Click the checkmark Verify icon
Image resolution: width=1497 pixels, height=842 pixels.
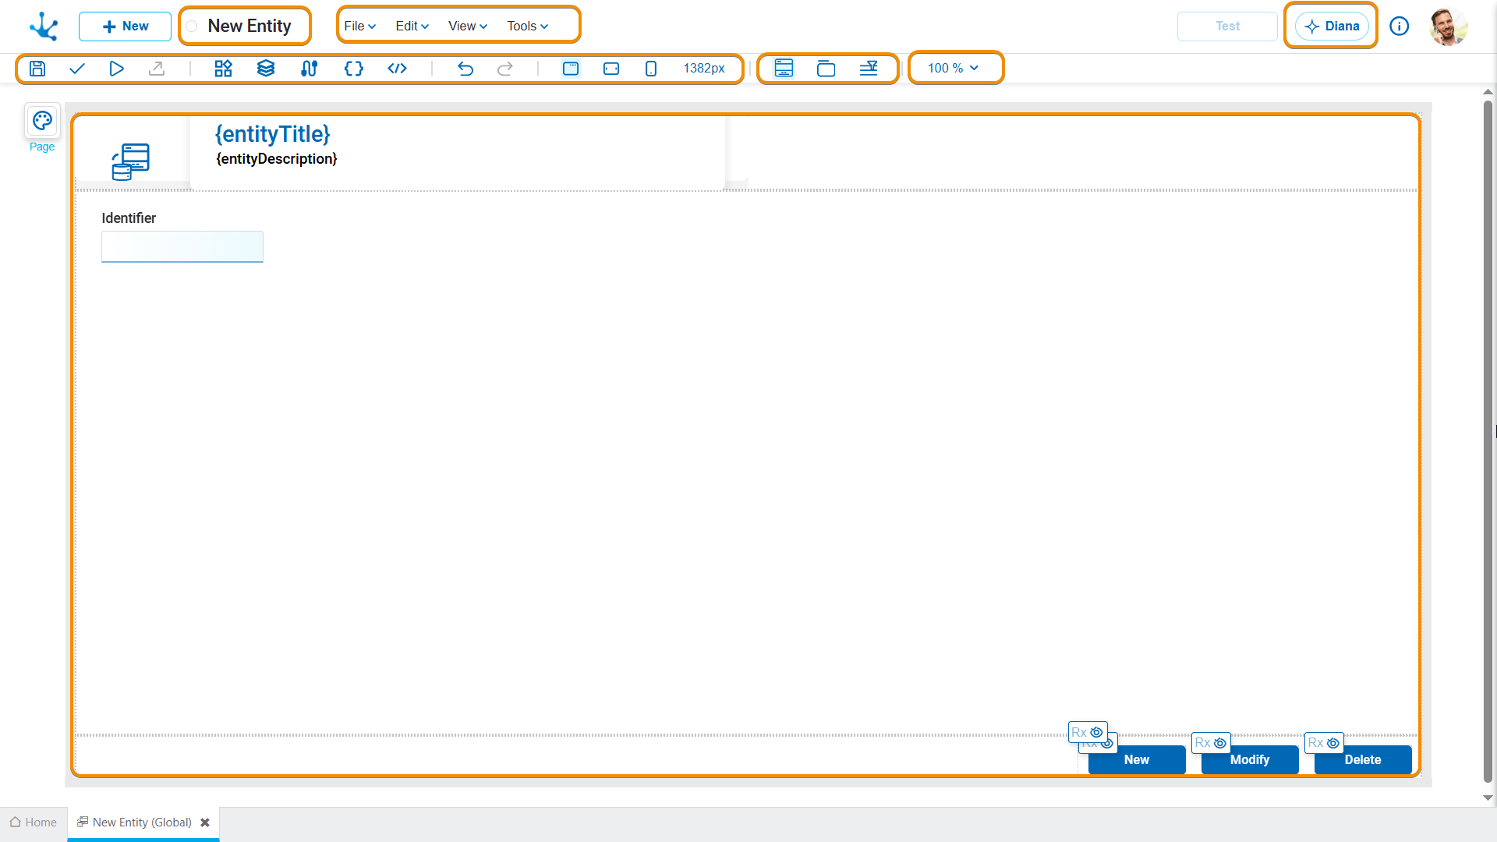pos(77,69)
